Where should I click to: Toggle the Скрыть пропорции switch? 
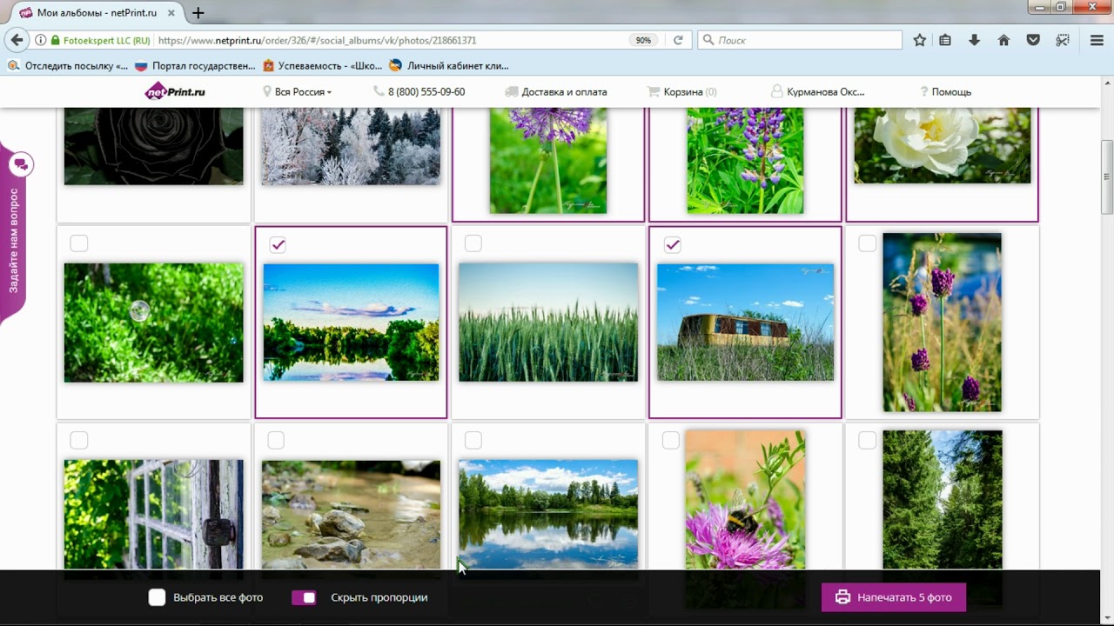point(304,597)
